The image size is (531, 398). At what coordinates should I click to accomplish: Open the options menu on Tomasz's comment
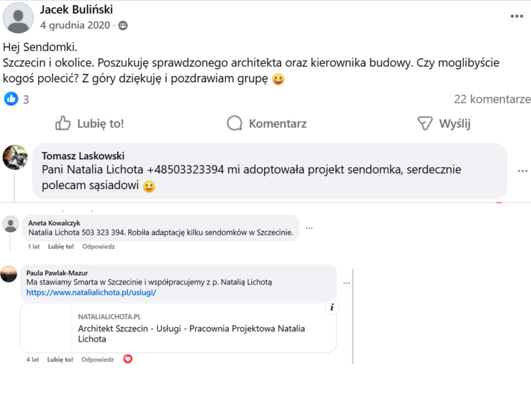[522, 171]
